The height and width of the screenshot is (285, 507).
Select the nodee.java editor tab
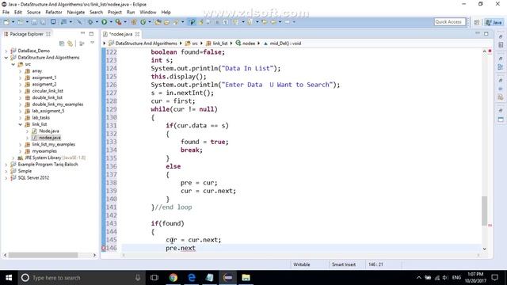click(x=121, y=34)
